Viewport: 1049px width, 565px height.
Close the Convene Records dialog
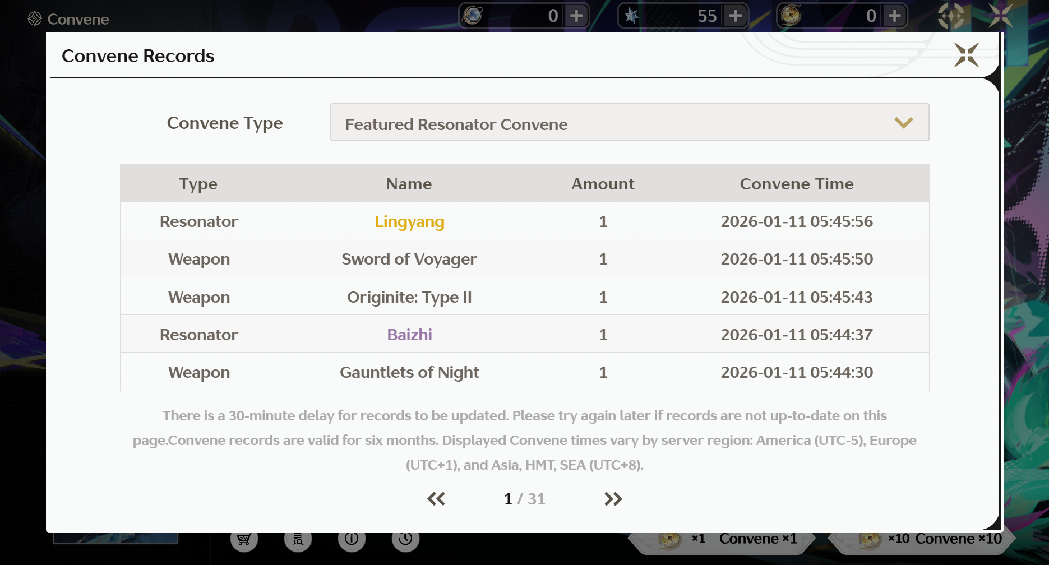967,55
